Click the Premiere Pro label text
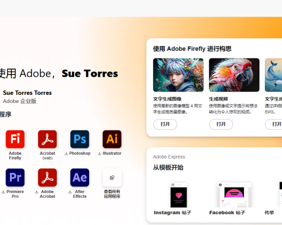Image resolution: width=282 pixels, height=225 pixels. [x=15, y=194]
